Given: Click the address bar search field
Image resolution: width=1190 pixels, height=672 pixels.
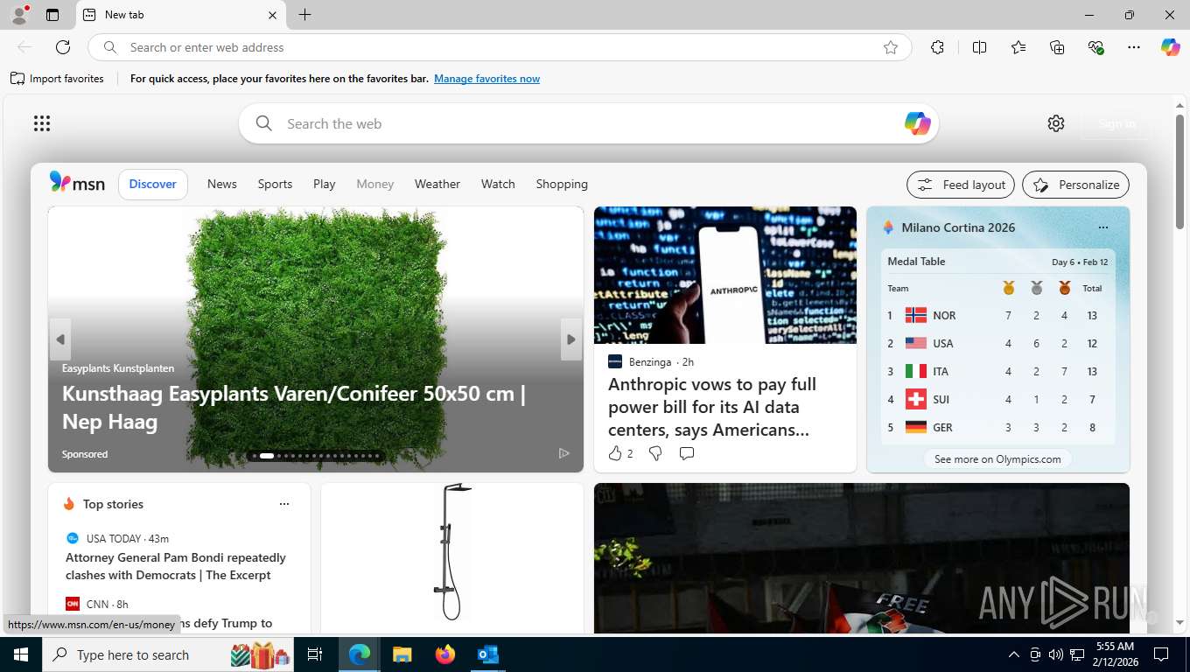Looking at the screenshot, I should 499,47.
